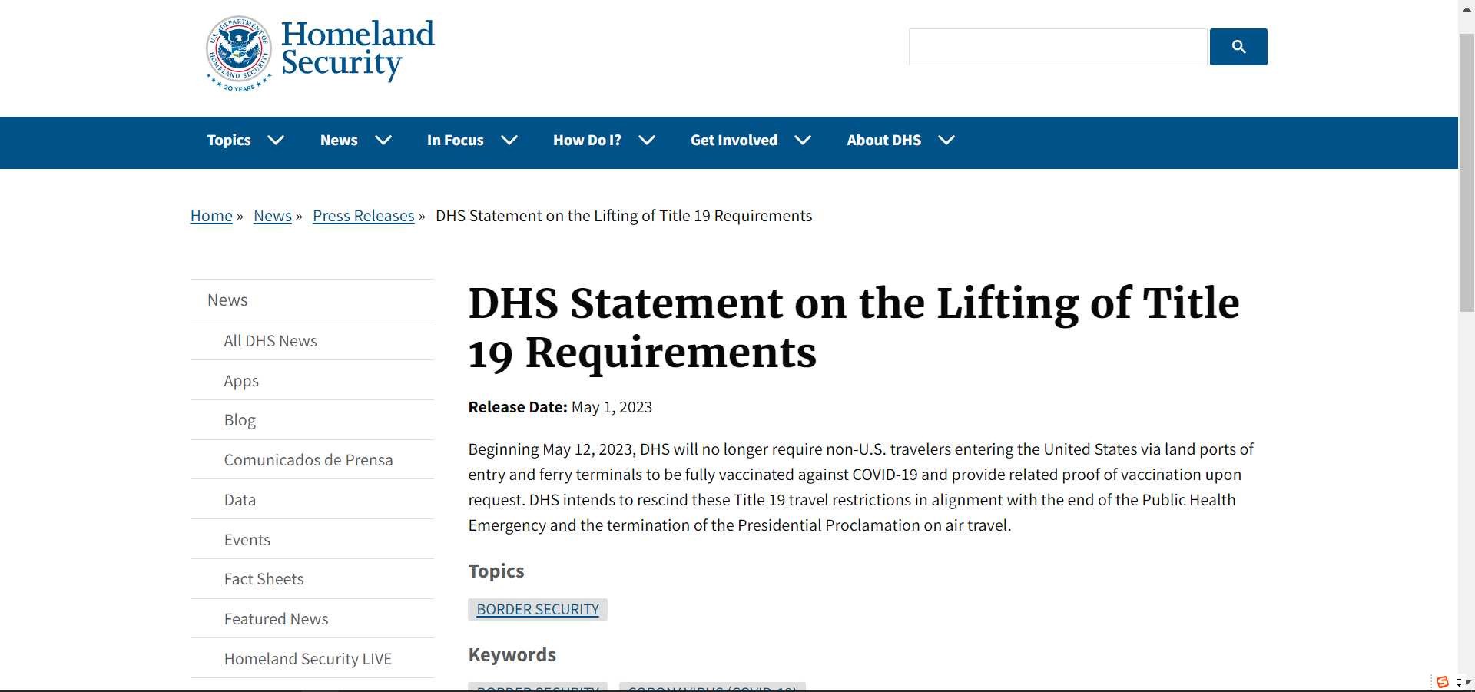Open Press Releases breadcrumb link

pos(363,216)
